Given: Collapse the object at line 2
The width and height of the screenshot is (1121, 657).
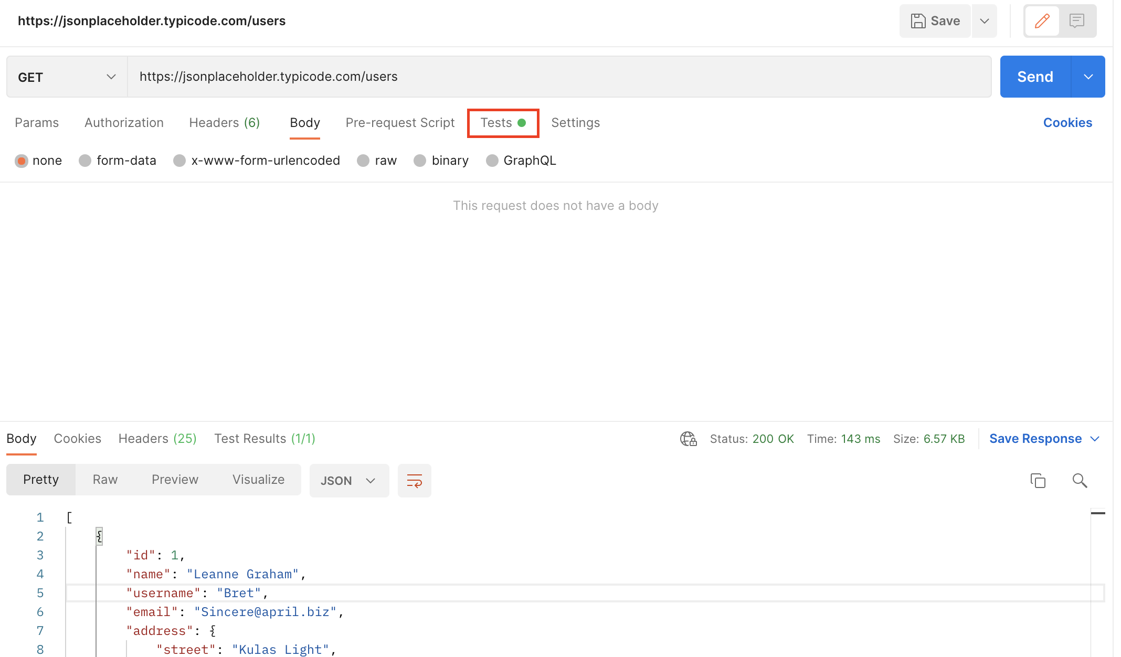Looking at the screenshot, I should point(99,536).
